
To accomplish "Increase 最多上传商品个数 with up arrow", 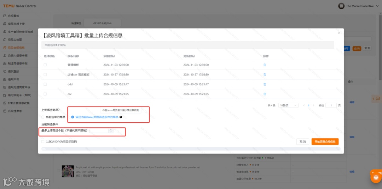I will (111, 129).
